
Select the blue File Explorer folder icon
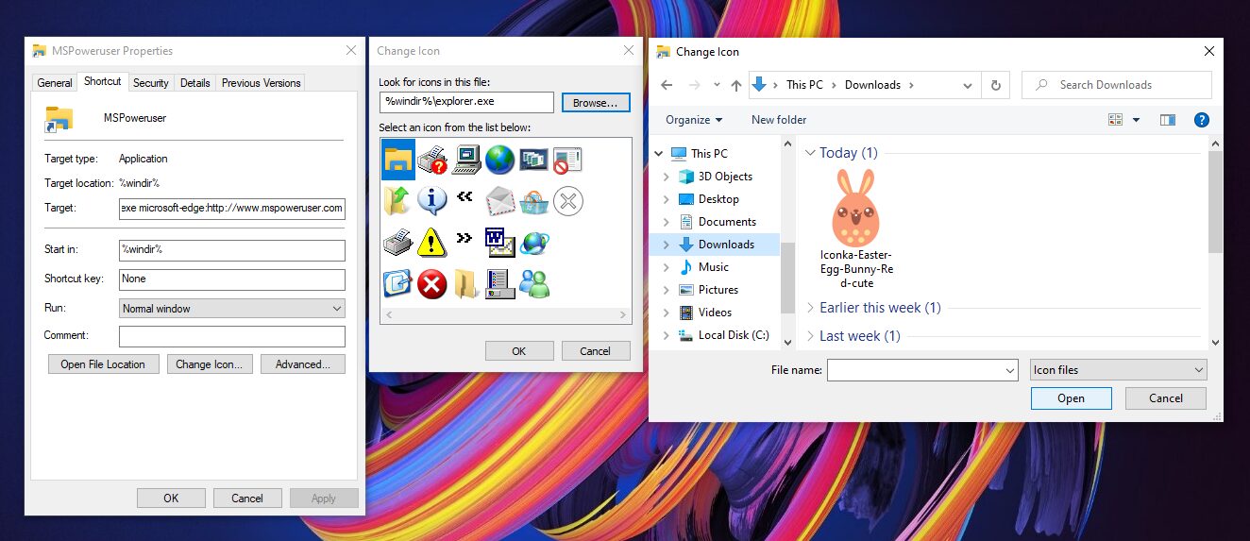[x=398, y=160]
